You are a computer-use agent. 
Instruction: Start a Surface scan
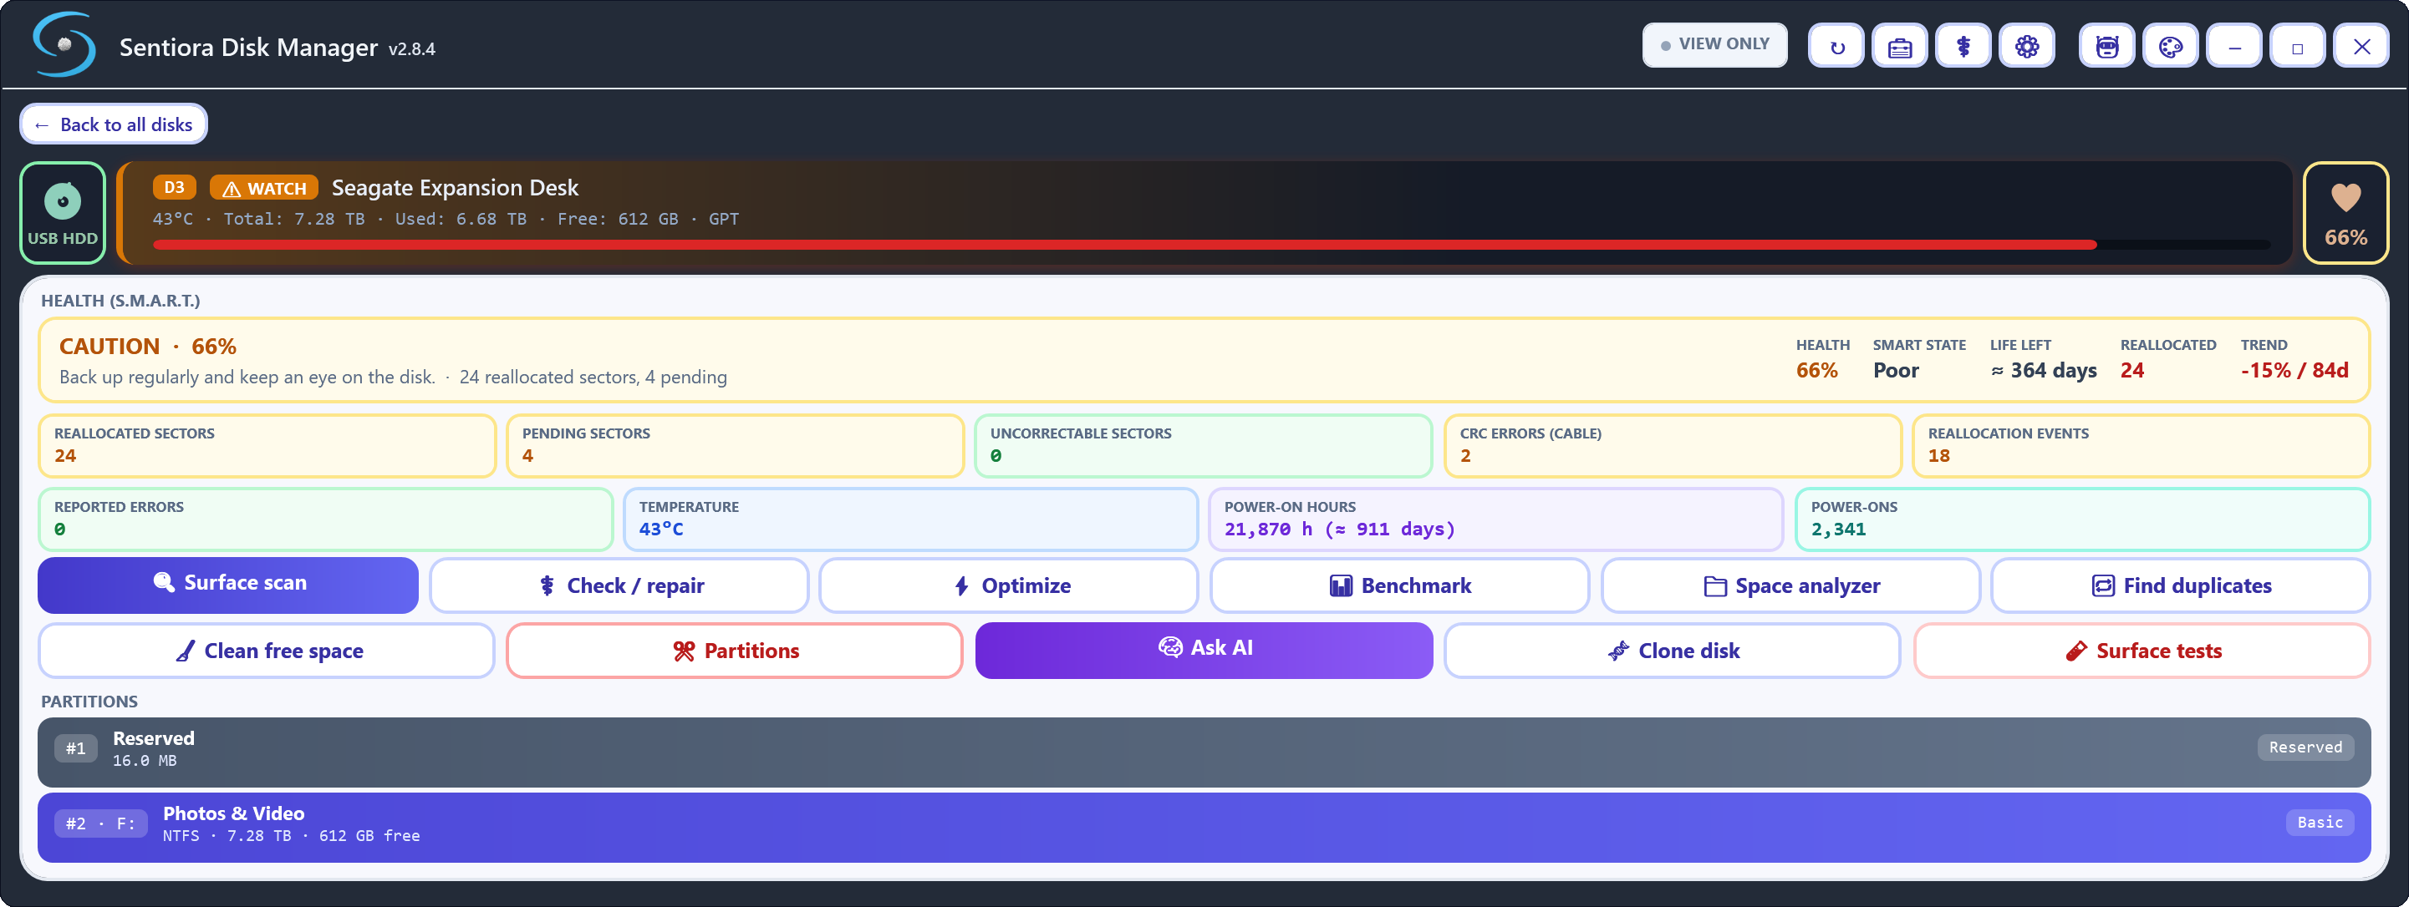click(228, 585)
